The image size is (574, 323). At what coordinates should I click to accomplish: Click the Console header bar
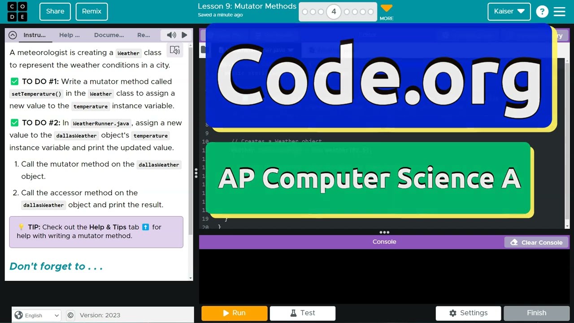click(384, 242)
